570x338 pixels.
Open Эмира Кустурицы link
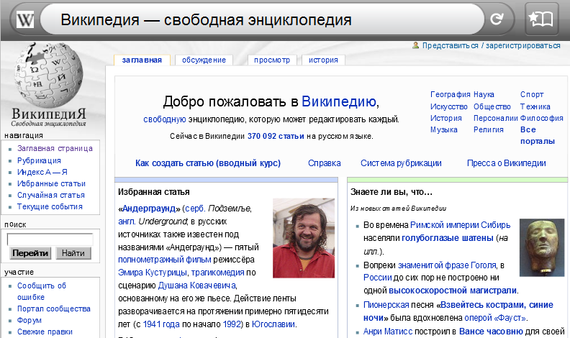(x=153, y=273)
